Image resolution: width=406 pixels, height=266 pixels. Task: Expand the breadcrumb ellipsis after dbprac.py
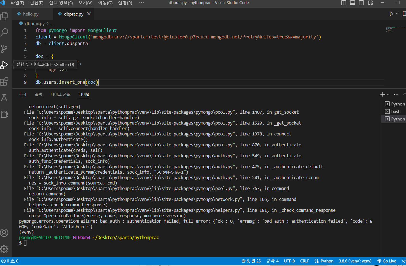click(x=51, y=24)
